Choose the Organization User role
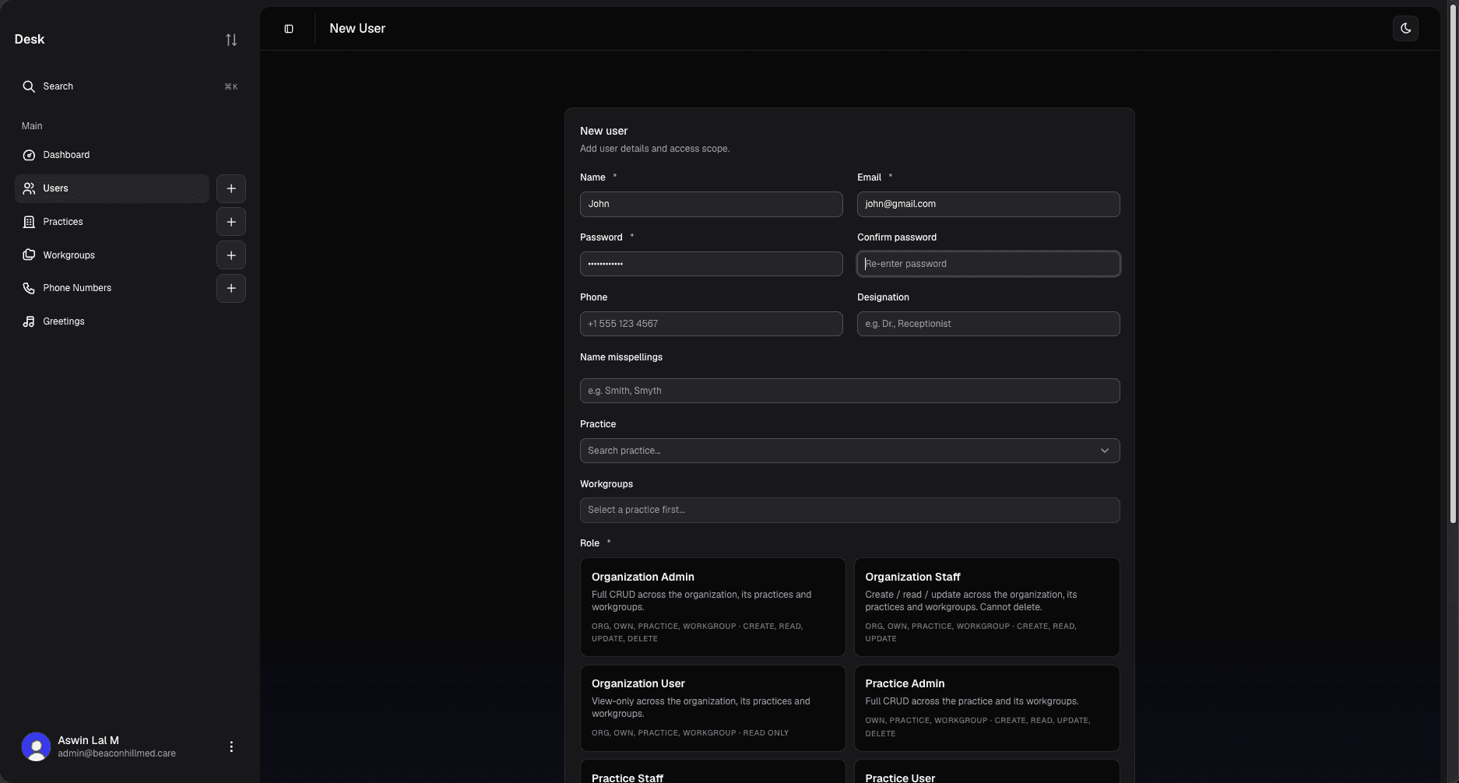1459x783 pixels. pyautogui.click(x=712, y=708)
